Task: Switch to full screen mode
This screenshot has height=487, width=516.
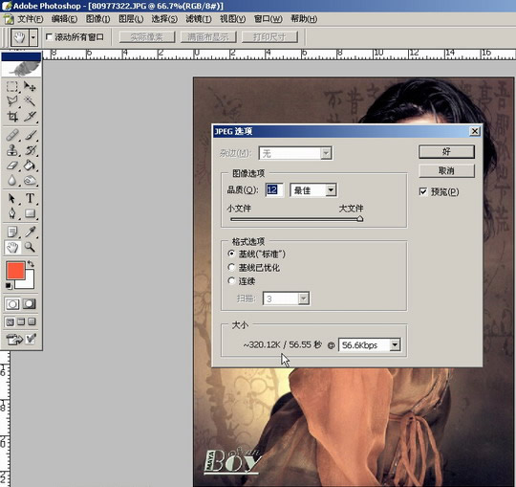Action: click(x=32, y=321)
